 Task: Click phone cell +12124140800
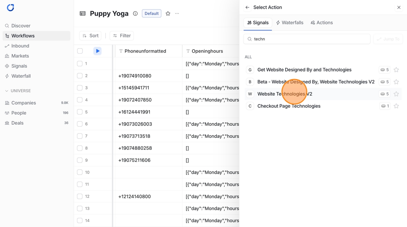[x=149, y=197]
